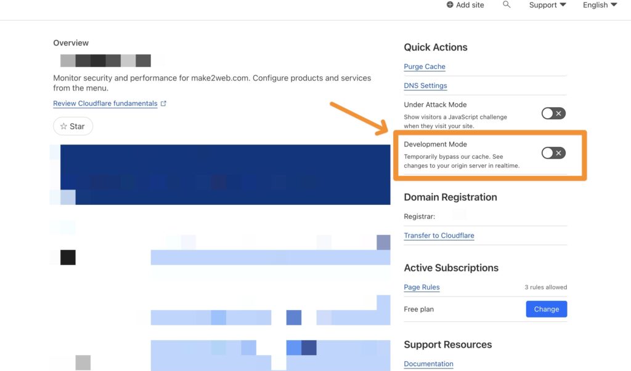631x371 pixels.
Task: Toggle Under Attack Mode switch
Action: (553, 113)
